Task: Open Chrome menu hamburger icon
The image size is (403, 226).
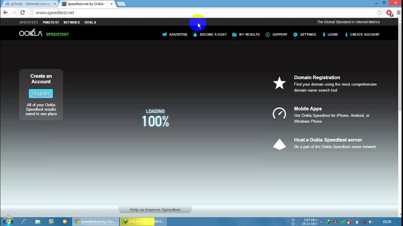Action: [399, 13]
